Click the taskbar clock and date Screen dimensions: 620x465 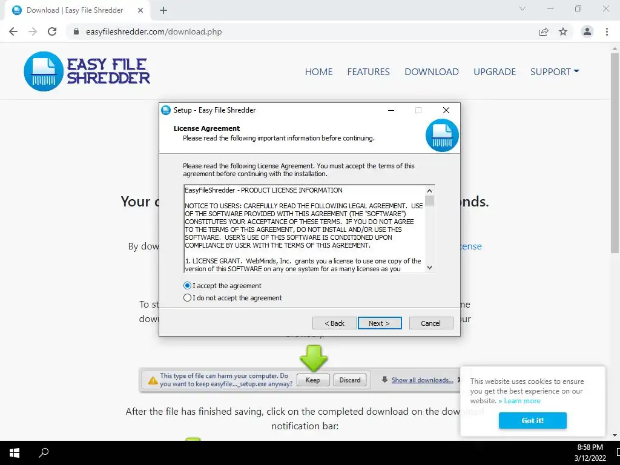click(x=590, y=453)
